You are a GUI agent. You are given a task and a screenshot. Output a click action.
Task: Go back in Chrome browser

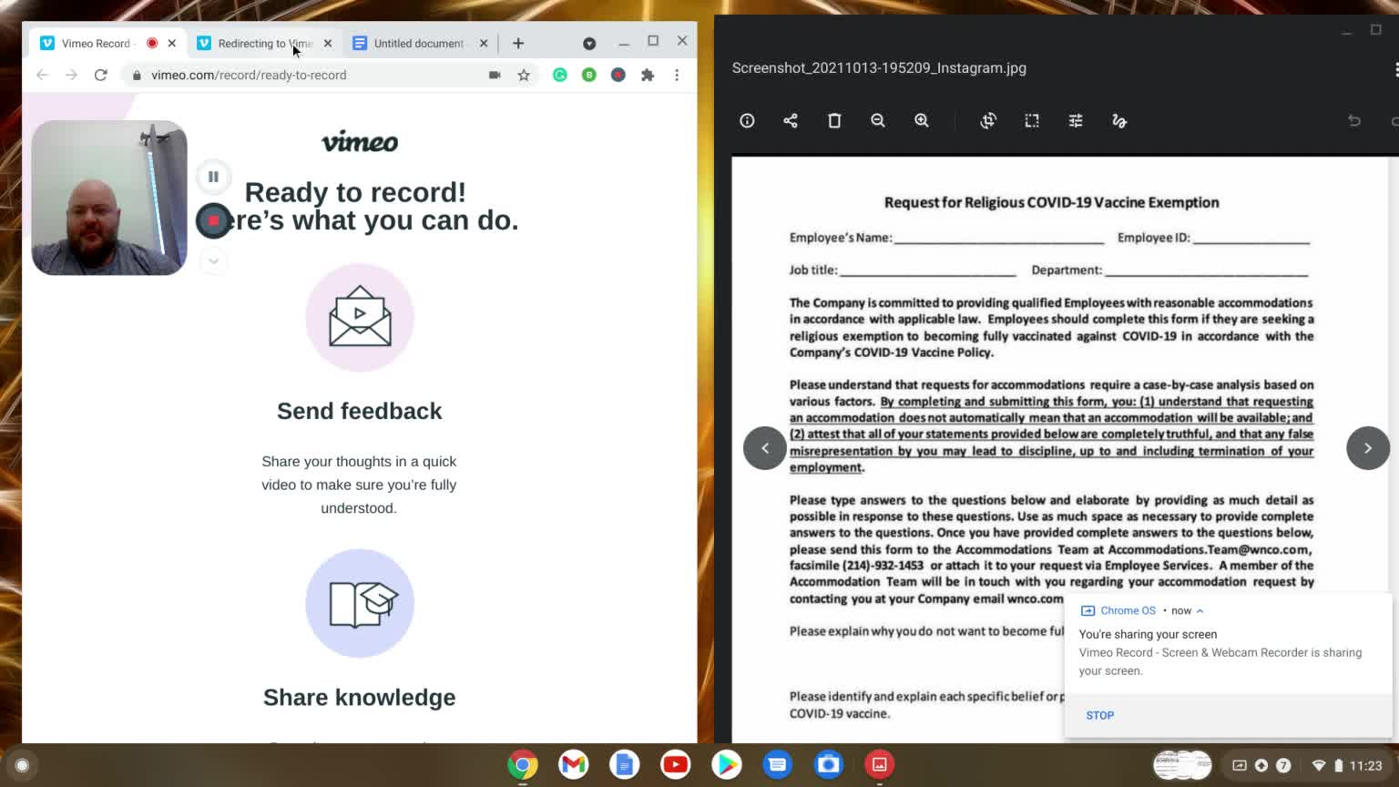[x=42, y=75]
